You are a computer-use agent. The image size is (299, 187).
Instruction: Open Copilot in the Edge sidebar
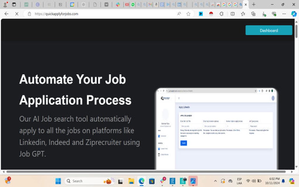(x=294, y=14)
